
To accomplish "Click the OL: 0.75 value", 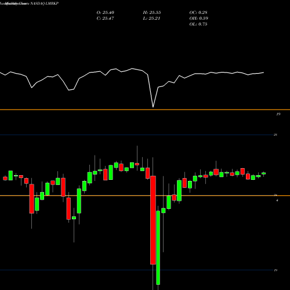I will 198,24.
